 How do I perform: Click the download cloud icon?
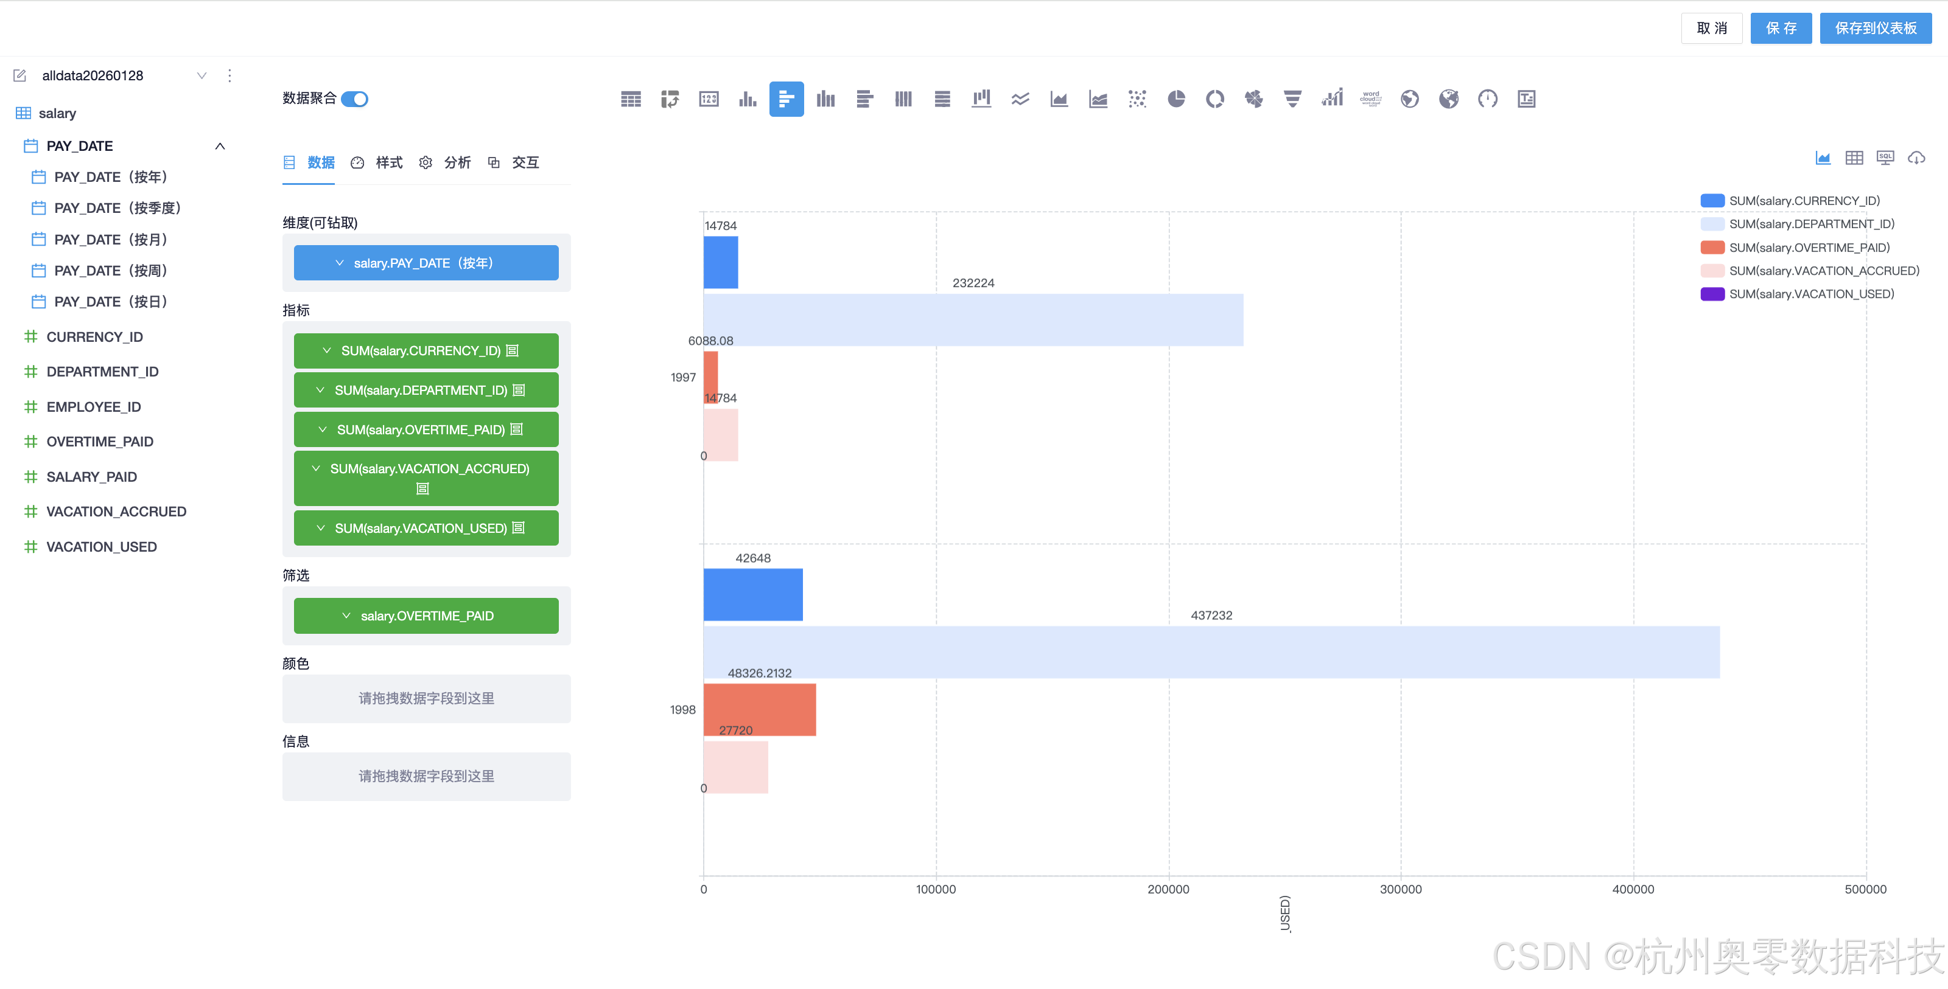[x=1916, y=158]
